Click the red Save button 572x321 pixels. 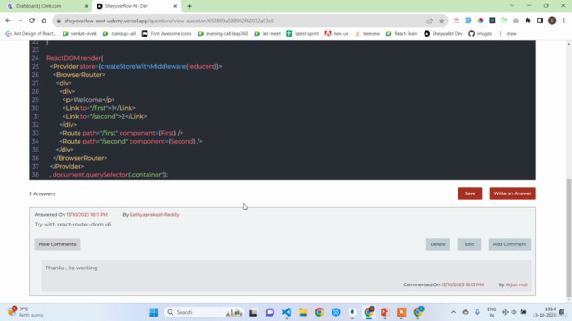click(470, 193)
